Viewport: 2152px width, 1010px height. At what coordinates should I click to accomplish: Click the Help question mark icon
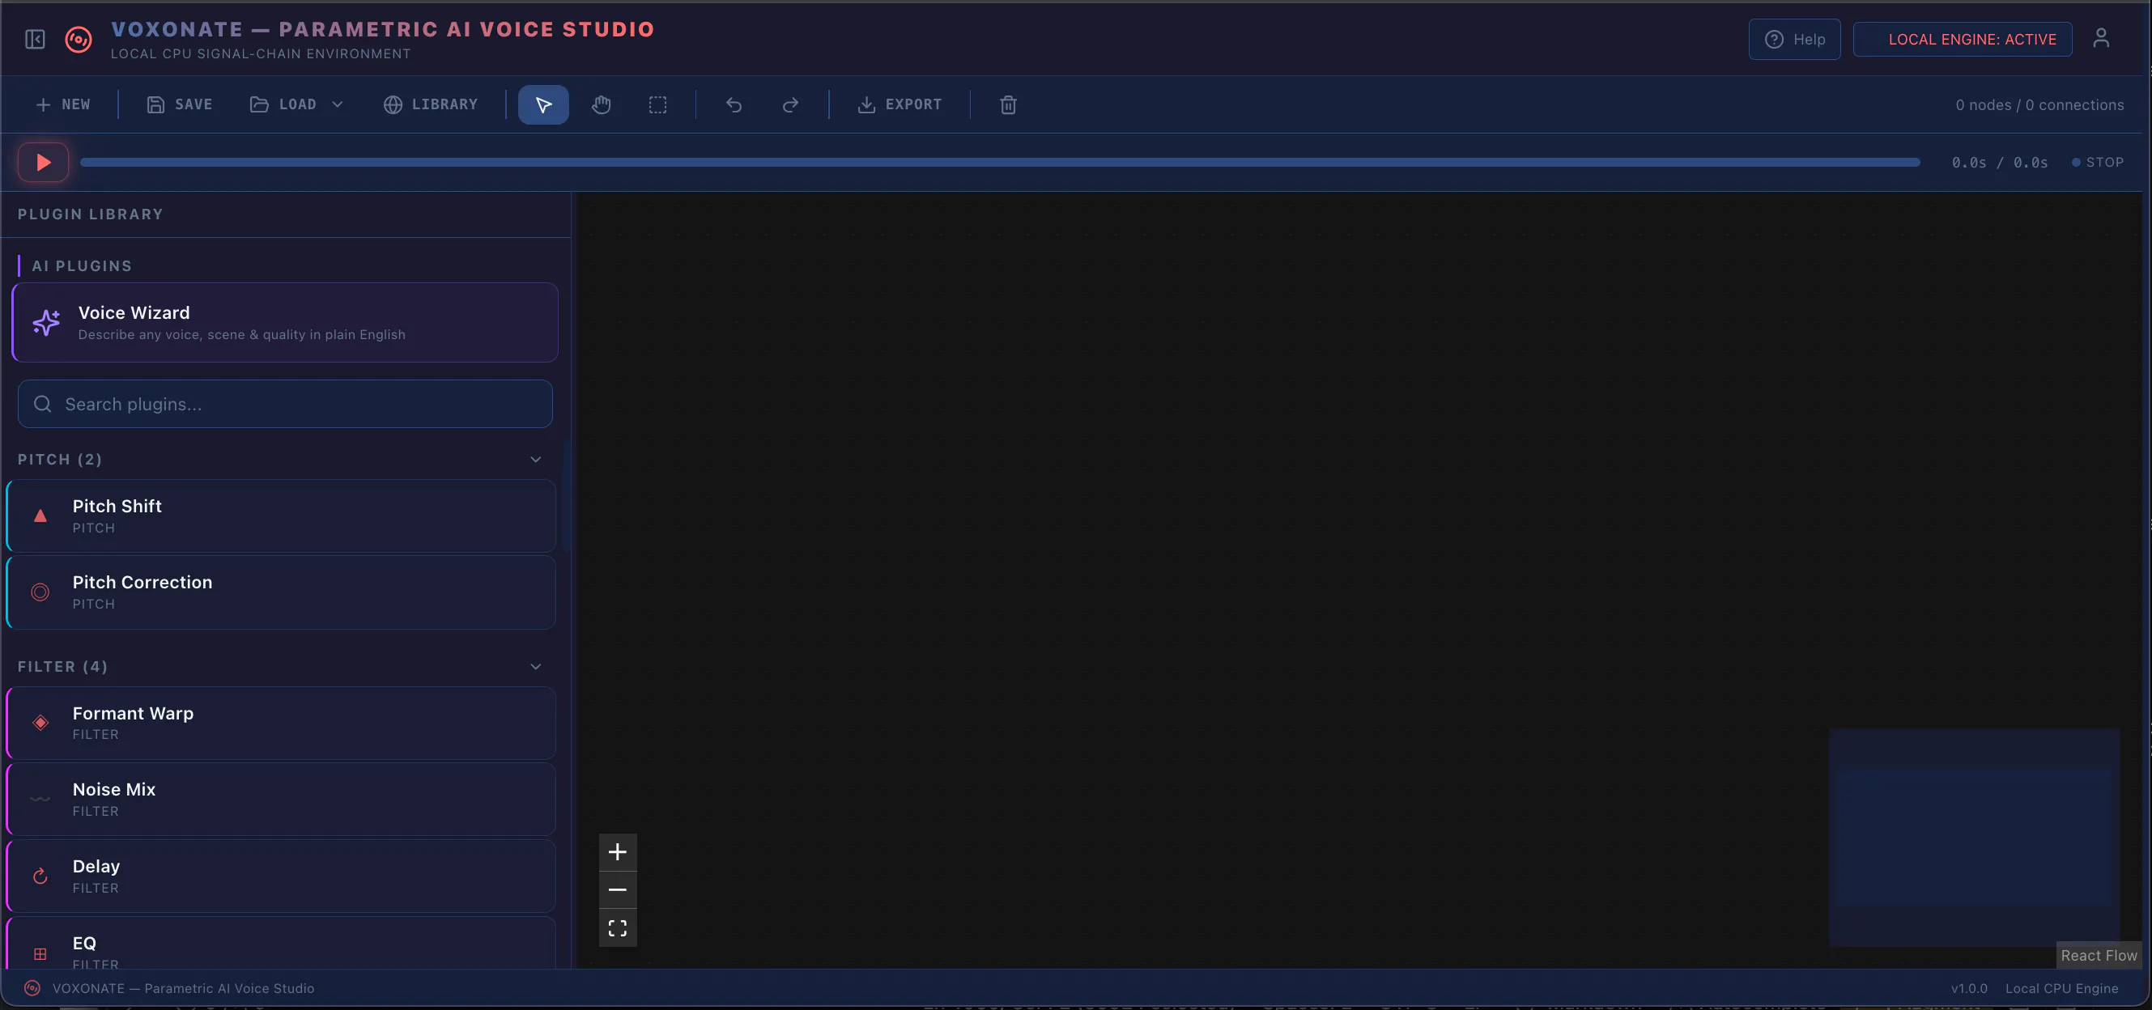(x=1775, y=40)
